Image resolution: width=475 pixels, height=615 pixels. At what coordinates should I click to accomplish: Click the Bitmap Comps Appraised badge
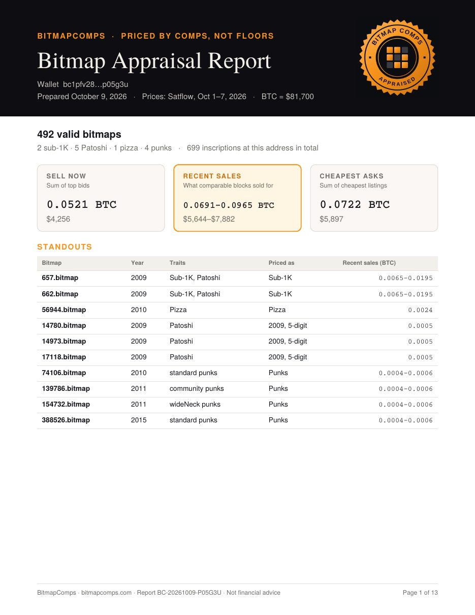point(398,57)
